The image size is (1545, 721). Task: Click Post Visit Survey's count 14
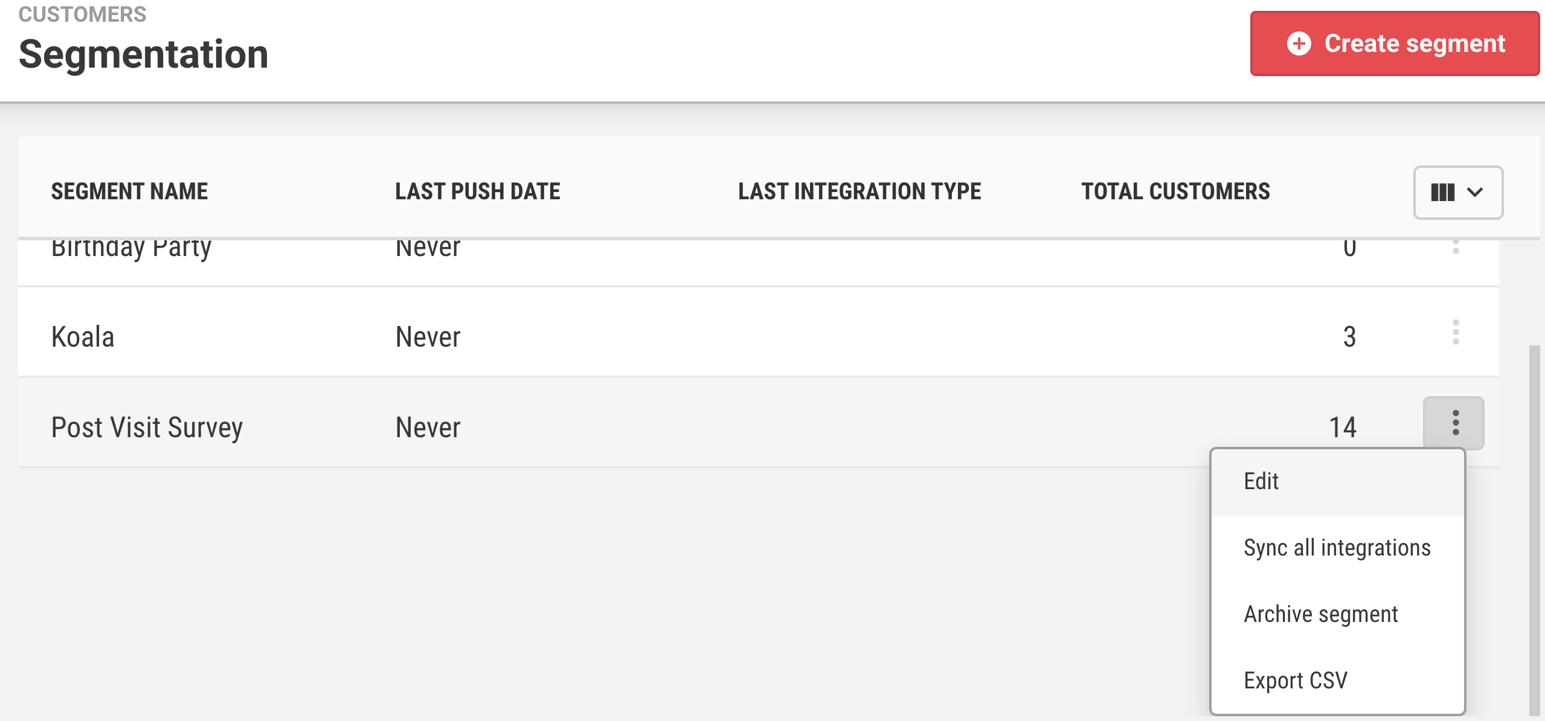[1343, 428]
